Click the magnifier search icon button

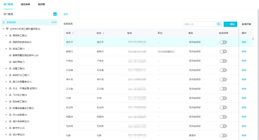click(219, 24)
